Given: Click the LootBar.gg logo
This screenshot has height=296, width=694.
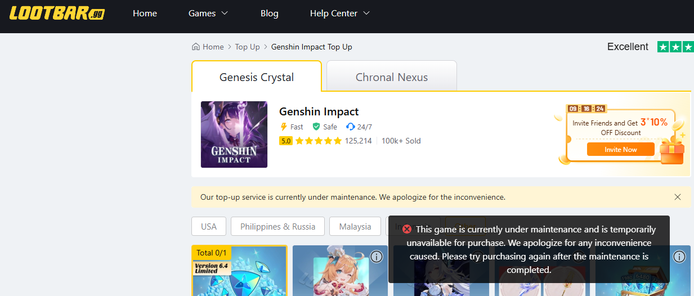Looking at the screenshot, I should click(x=56, y=14).
